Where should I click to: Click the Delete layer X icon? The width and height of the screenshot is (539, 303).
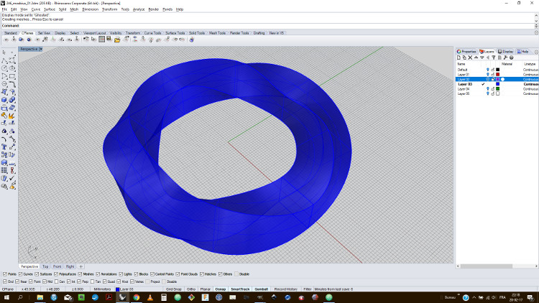coord(470,57)
